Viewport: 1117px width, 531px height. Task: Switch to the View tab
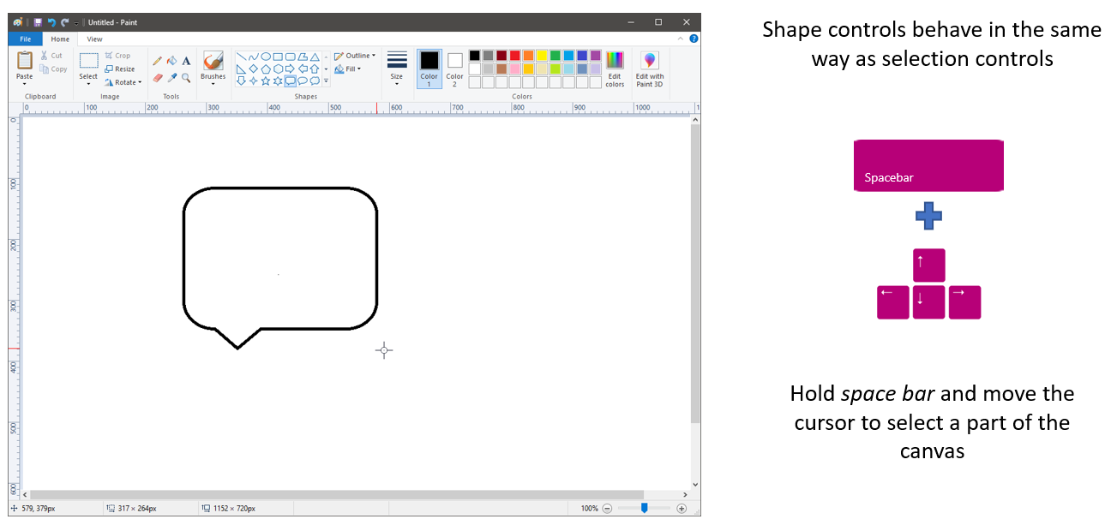(x=94, y=39)
